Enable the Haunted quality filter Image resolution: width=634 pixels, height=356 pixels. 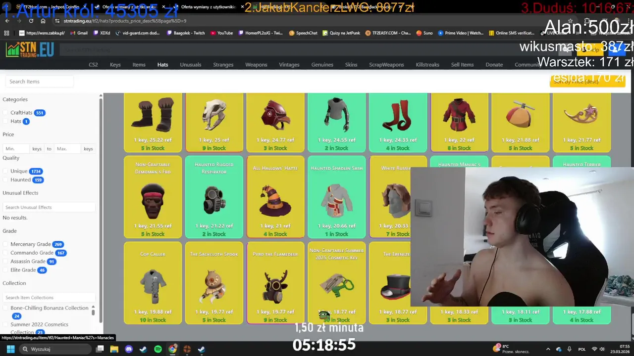[x=6, y=180]
